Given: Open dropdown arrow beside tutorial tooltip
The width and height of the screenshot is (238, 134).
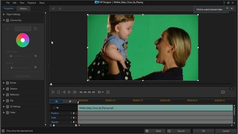Looking at the screenshot, I should 232,9.
